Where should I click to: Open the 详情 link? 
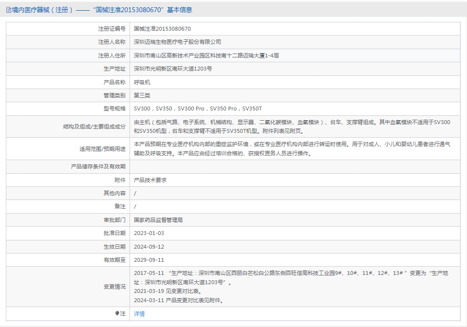pos(139,313)
